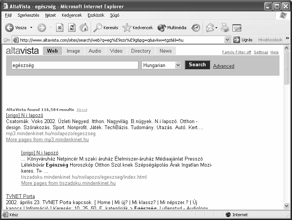Expand the forward button history dropdown

51,28
